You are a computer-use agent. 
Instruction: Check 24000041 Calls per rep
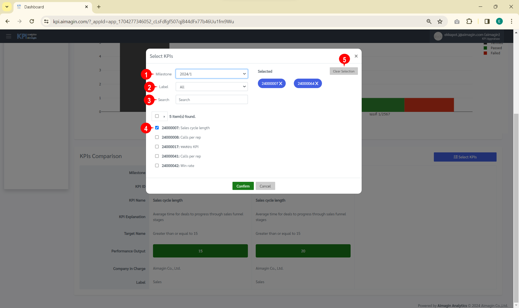157,156
